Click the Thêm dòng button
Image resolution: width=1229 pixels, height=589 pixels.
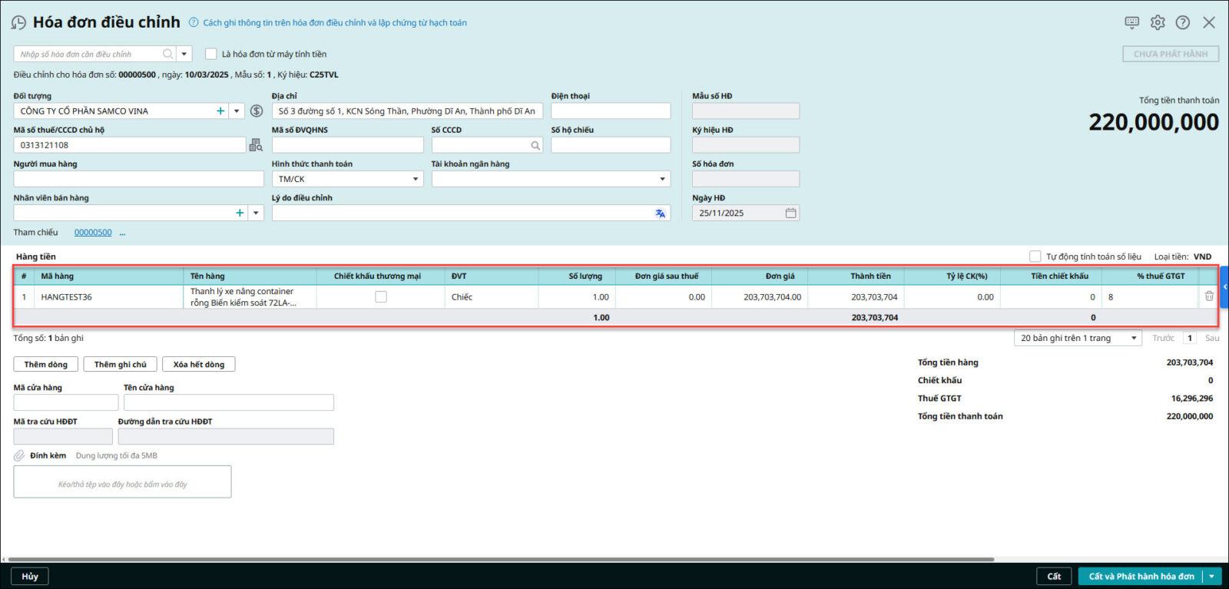(x=45, y=364)
